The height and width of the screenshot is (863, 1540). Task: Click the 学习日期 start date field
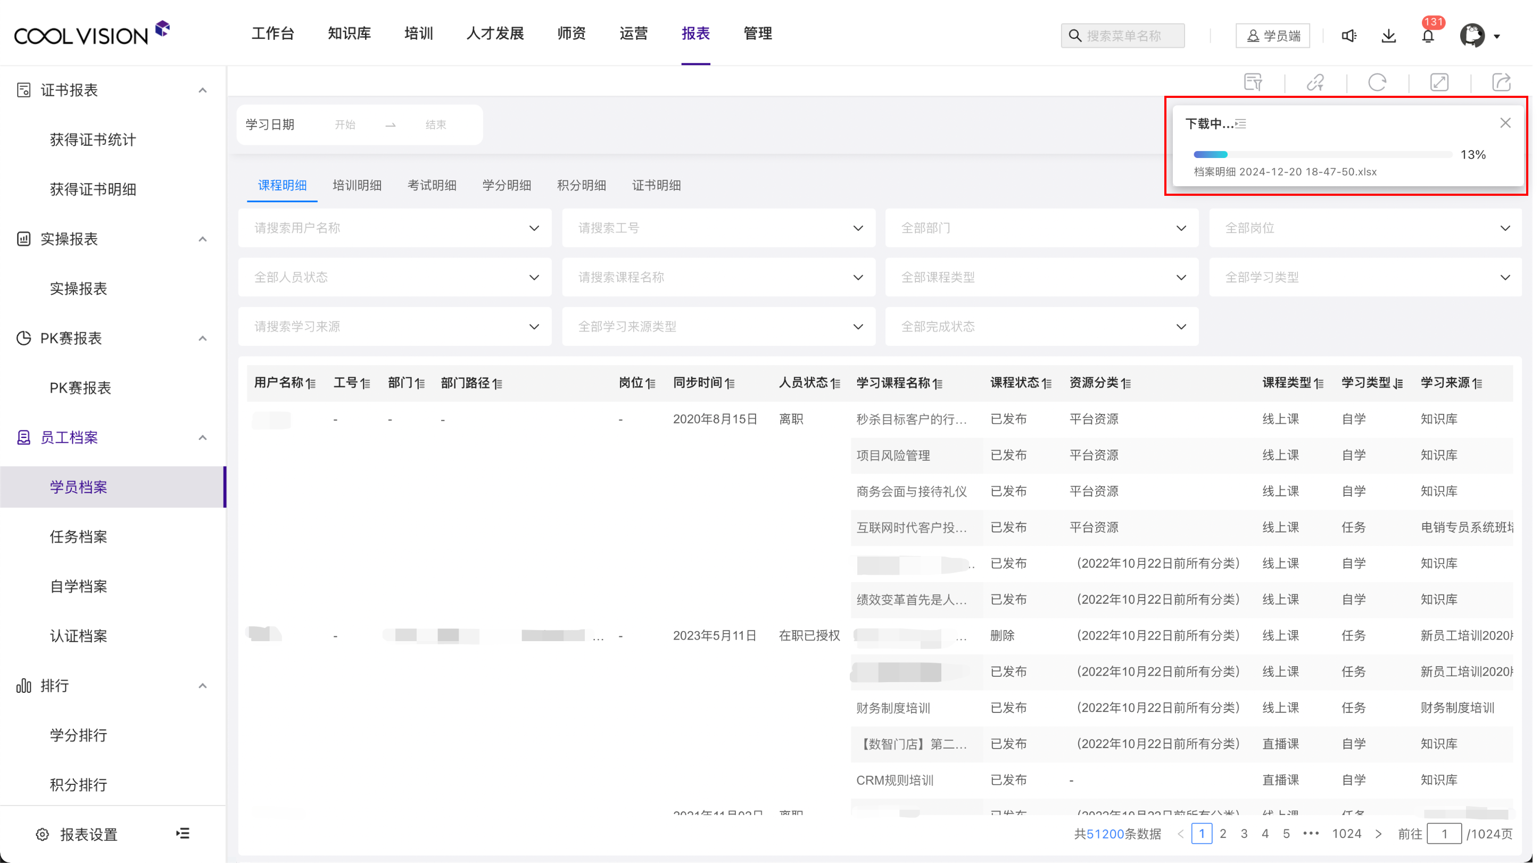[345, 125]
